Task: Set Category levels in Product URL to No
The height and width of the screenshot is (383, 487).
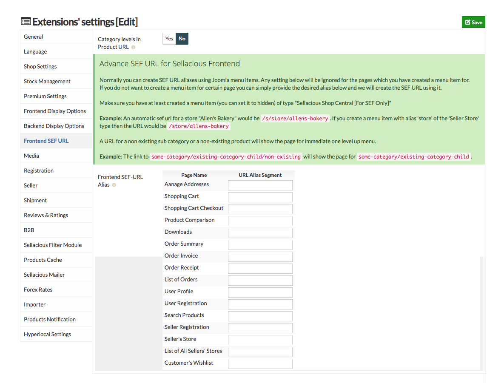Action: tap(182, 39)
